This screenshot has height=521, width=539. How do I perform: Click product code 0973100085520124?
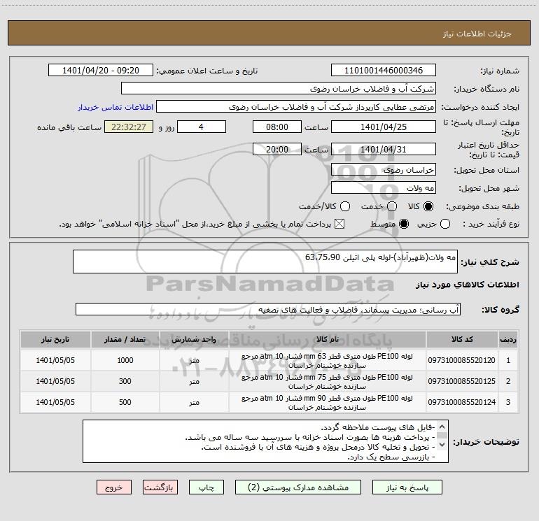pyautogui.click(x=462, y=402)
